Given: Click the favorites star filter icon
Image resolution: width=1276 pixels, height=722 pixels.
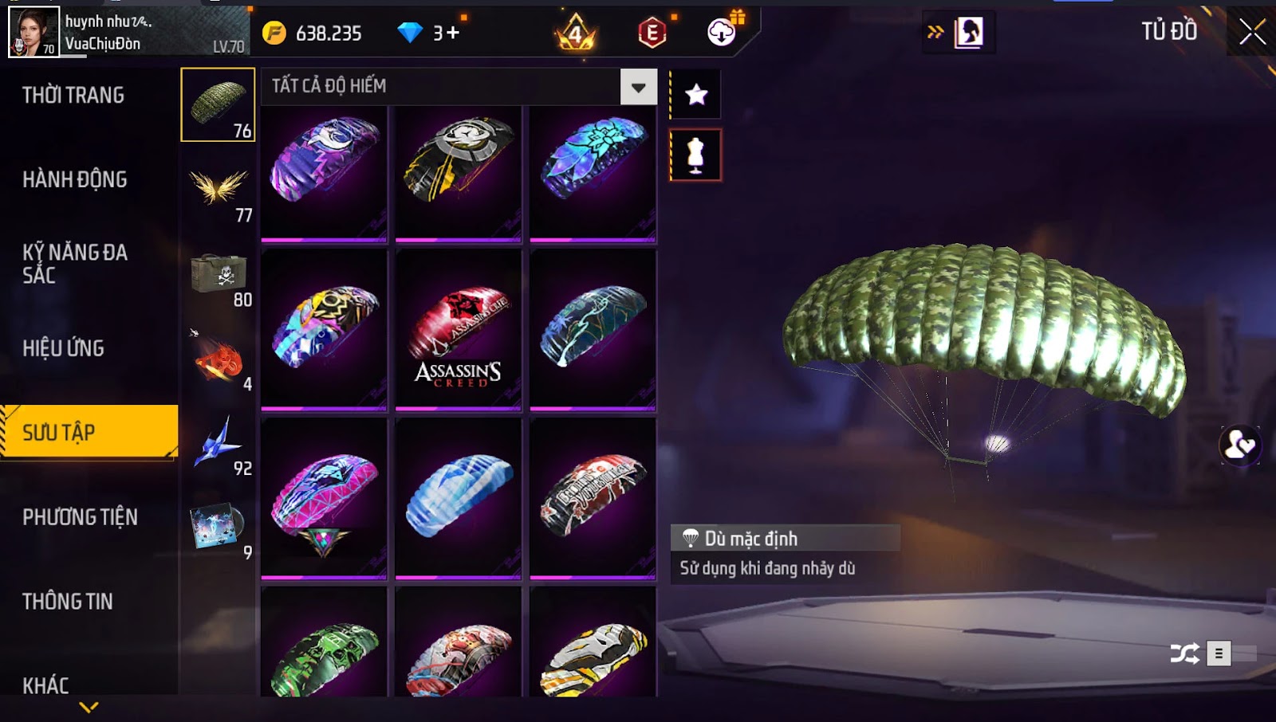Looking at the screenshot, I should (x=696, y=95).
